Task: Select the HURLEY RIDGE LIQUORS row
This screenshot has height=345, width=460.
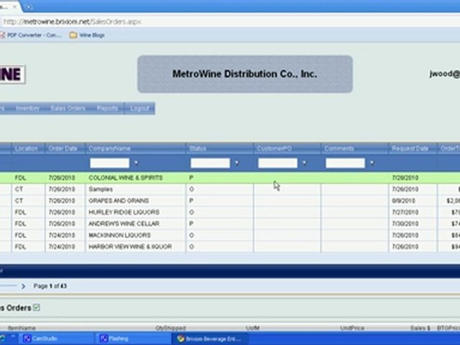Action: [230, 212]
